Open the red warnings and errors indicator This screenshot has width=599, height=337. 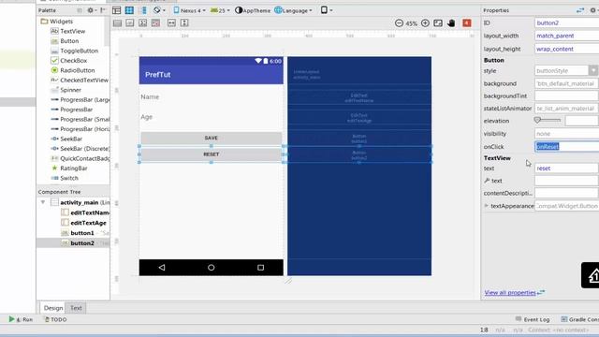click(467, 23)
